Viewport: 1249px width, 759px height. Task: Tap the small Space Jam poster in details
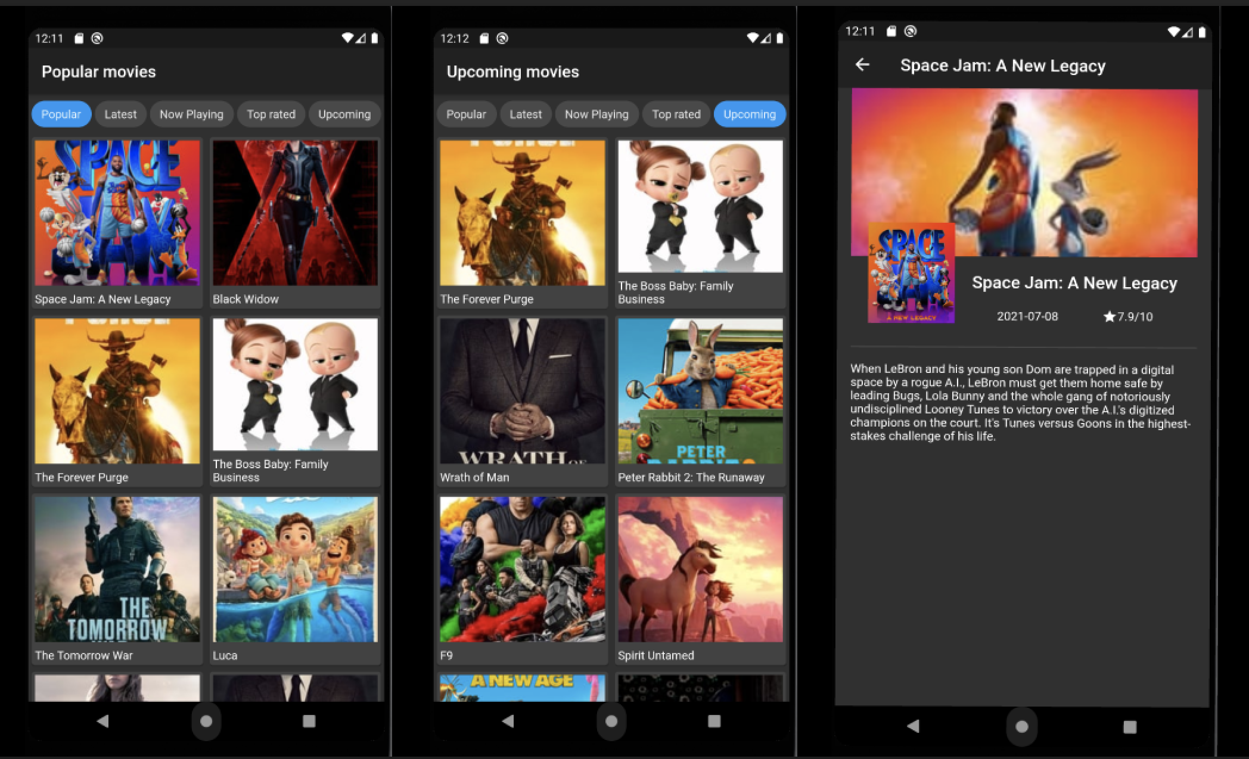coord(911,273)
